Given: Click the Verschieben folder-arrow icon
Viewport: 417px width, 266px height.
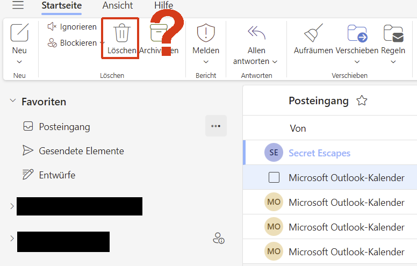Looking at the screenshot, I should point(357,33).
